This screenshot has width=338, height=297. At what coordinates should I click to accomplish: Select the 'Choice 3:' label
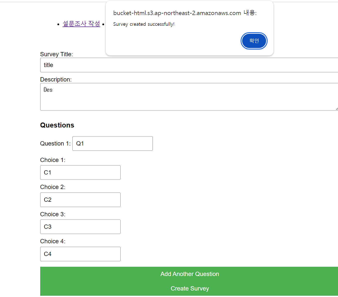click(53, 214)
